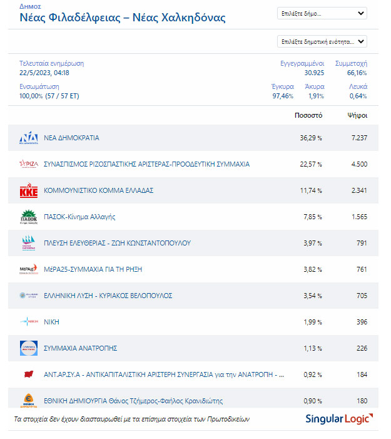This screenshot has height=439, width=391.
Task: Click the ΑΝΤ.ΑΡ.ΣΥ.Α red flag logo
Action: pyautogui.click(x=29, y=374)
